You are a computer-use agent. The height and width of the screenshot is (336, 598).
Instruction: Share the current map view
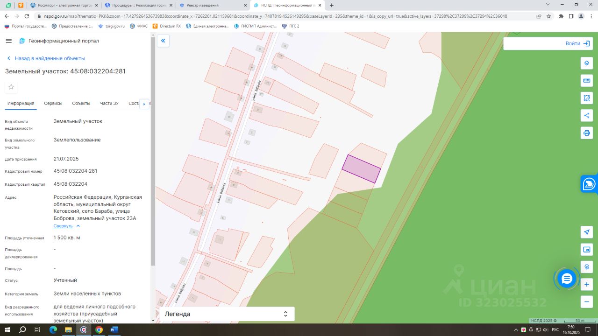point(587,115)
